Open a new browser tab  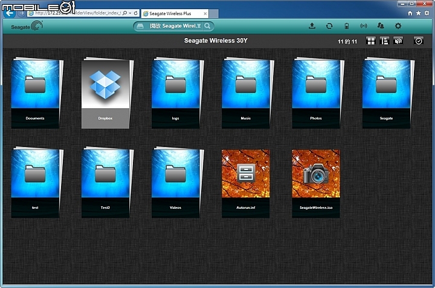coord(214,13)
